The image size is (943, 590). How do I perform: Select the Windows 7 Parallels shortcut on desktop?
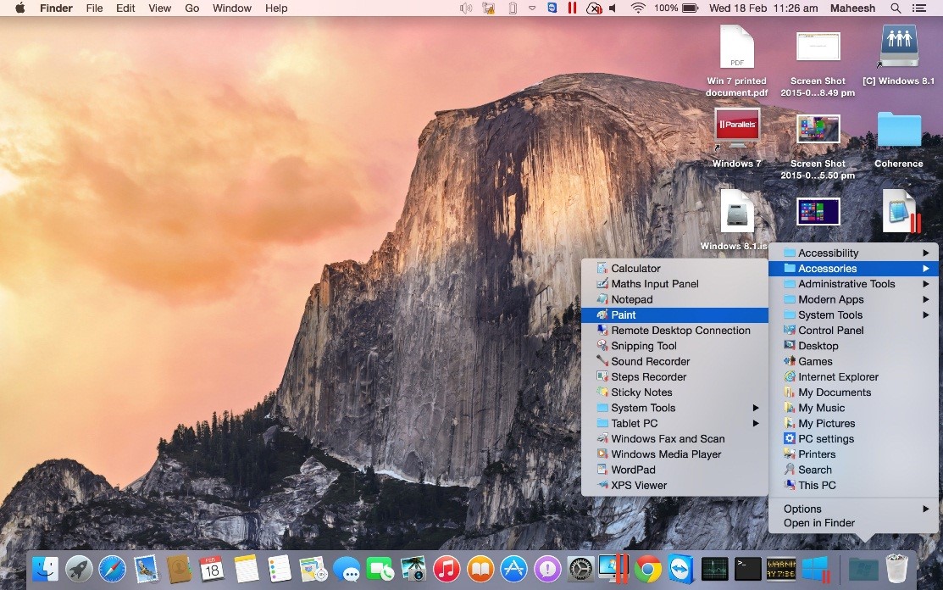click(737, 137)
